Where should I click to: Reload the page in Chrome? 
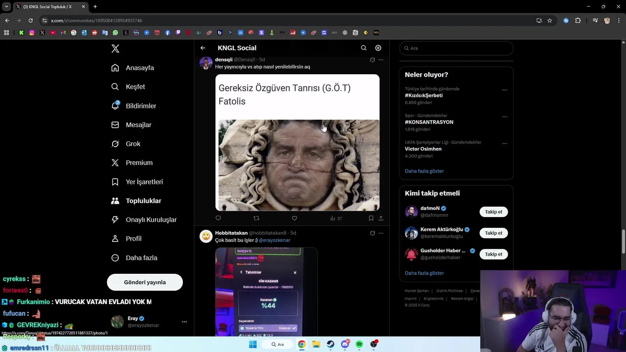coord(30,21)
